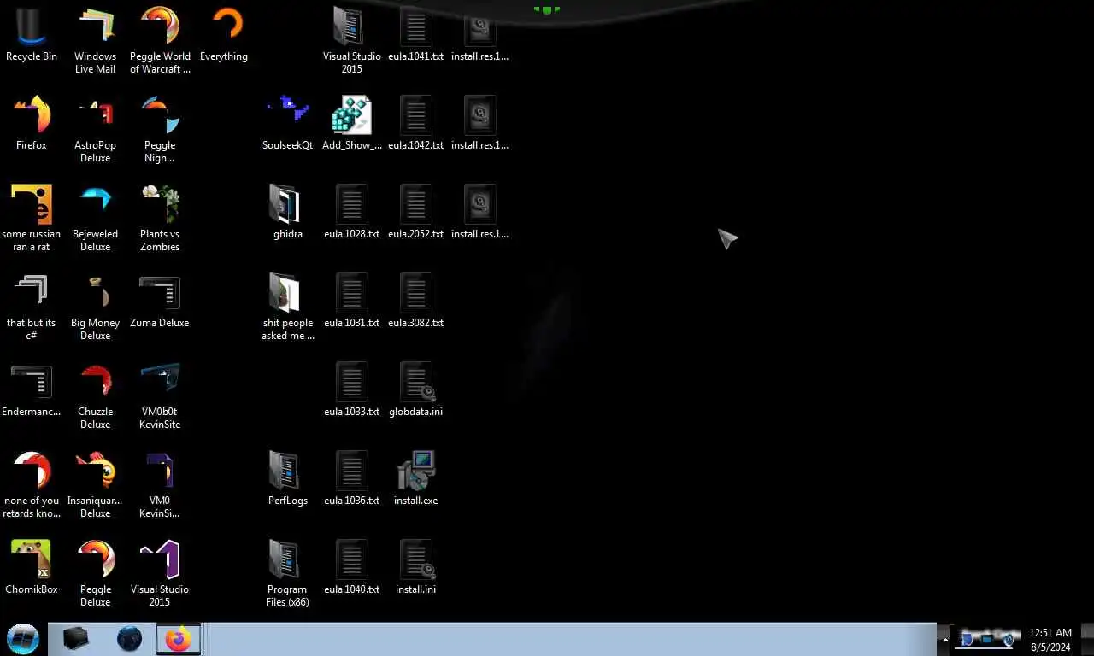The image size is (1094, 656).
Task: Select the eula.1028.txt file
Action: pos(352,213)
